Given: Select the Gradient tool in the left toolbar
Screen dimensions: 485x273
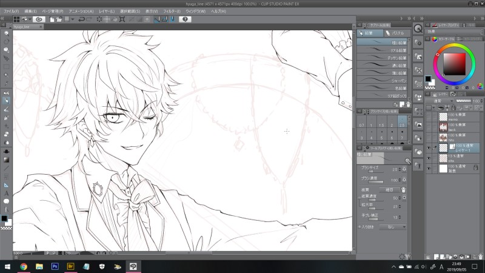Looking at the screenshot, I should [6, 160].
